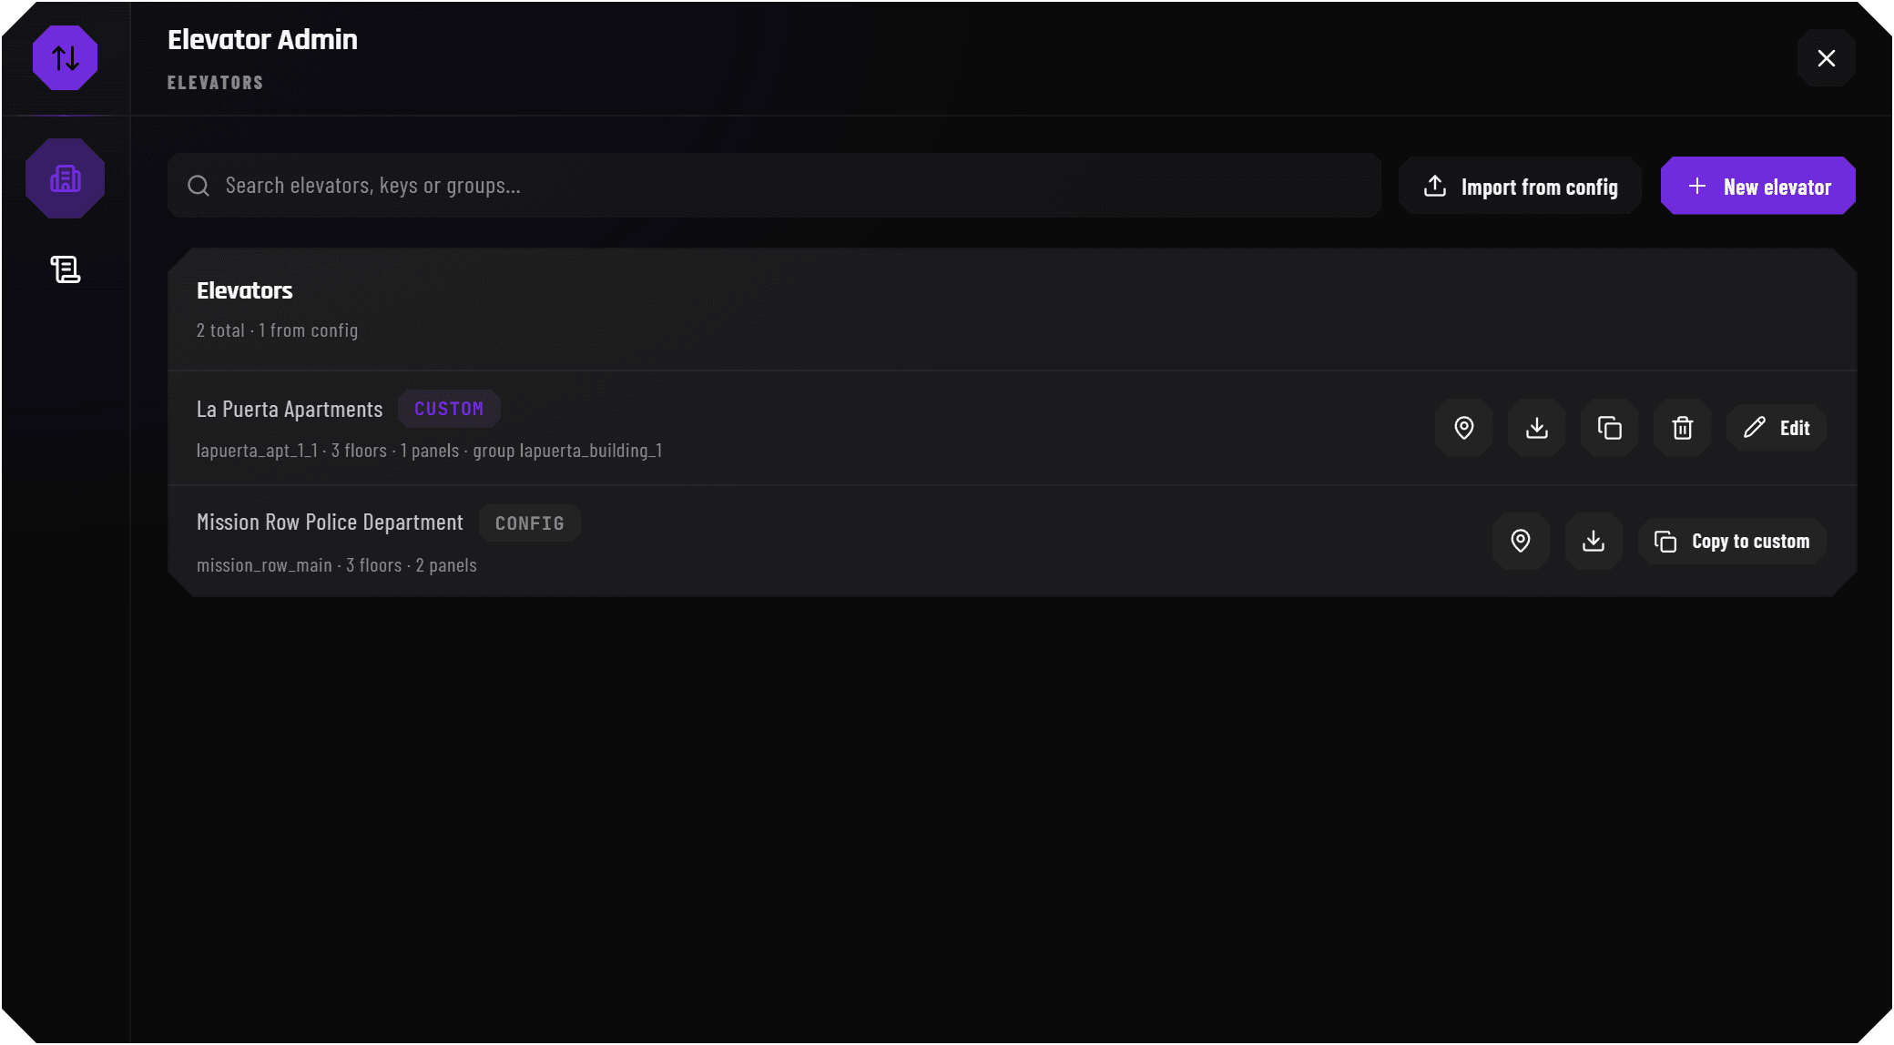1894x1045 pixels.
Task: Open the logs scroll icon in sidebar
Action: (65, 269)
